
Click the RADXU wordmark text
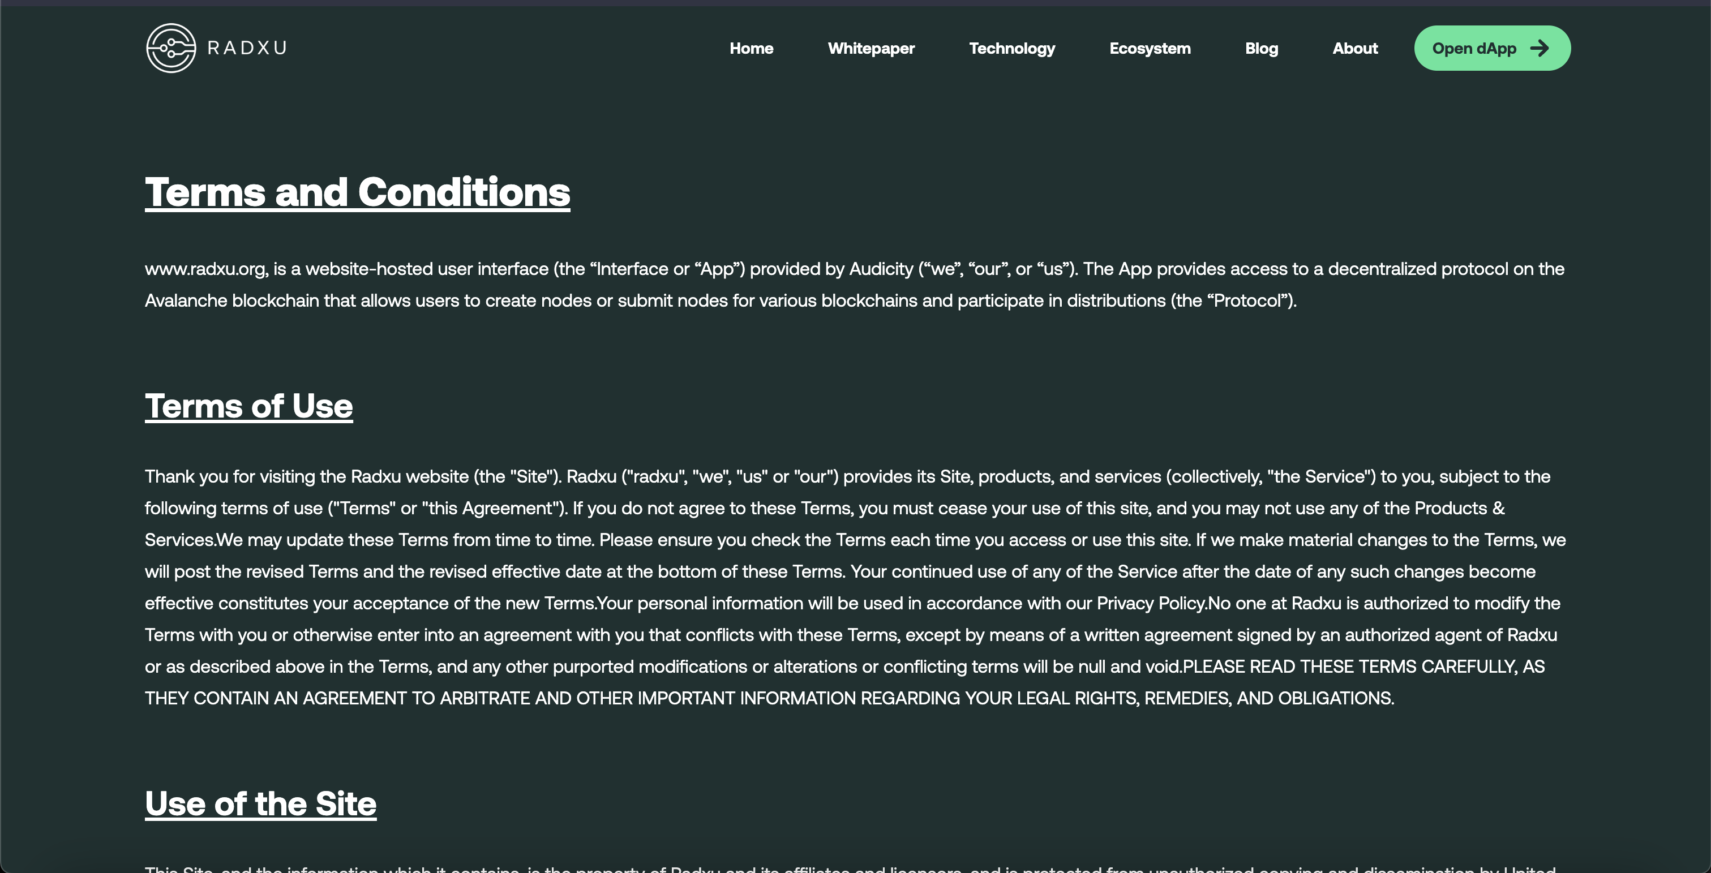(x=247, y=48)
